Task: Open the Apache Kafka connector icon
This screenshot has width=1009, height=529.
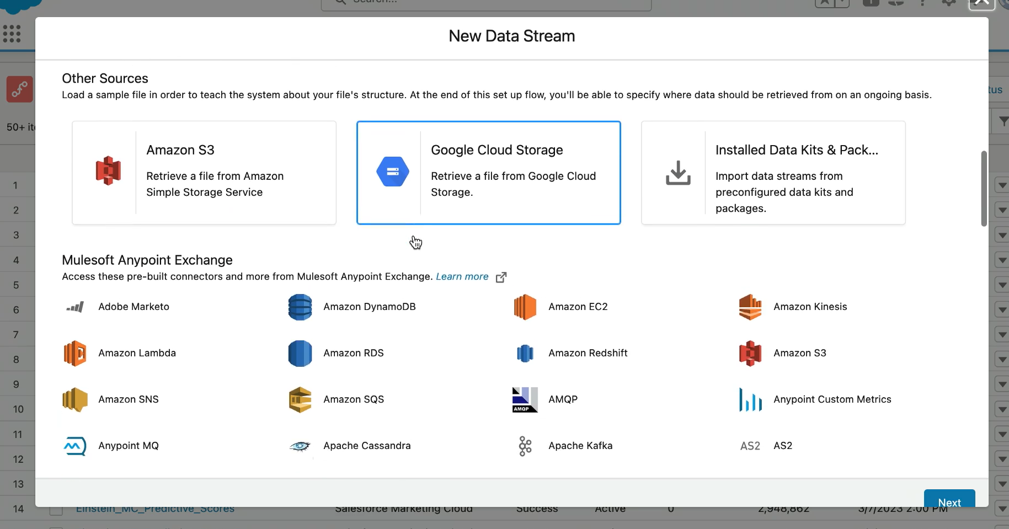Action: [x=525, y=446]
